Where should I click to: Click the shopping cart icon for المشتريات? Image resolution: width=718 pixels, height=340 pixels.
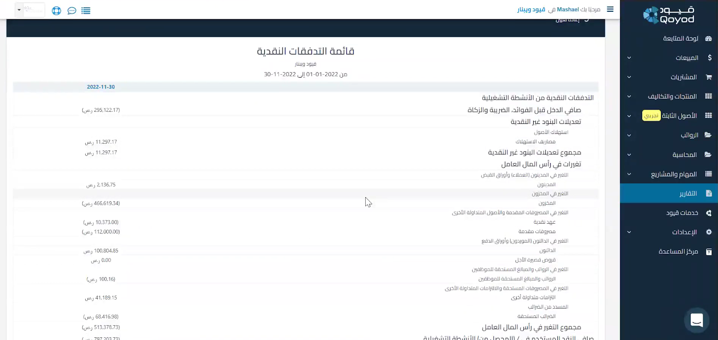(x=709, y=77)
